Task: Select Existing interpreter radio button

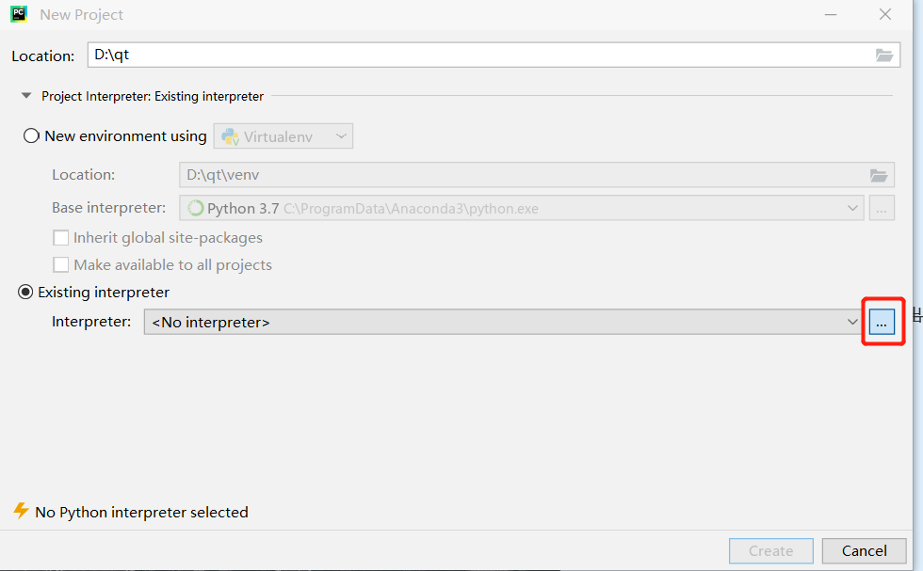Action: pos(26,293)
